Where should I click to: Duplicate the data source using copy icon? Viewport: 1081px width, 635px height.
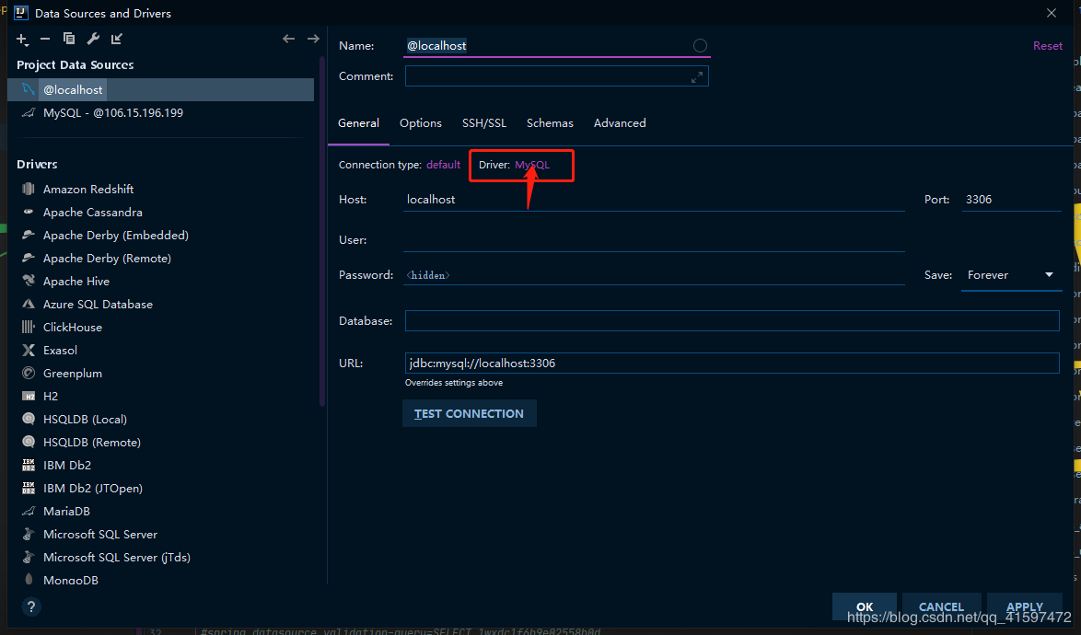tap(69, 39)
